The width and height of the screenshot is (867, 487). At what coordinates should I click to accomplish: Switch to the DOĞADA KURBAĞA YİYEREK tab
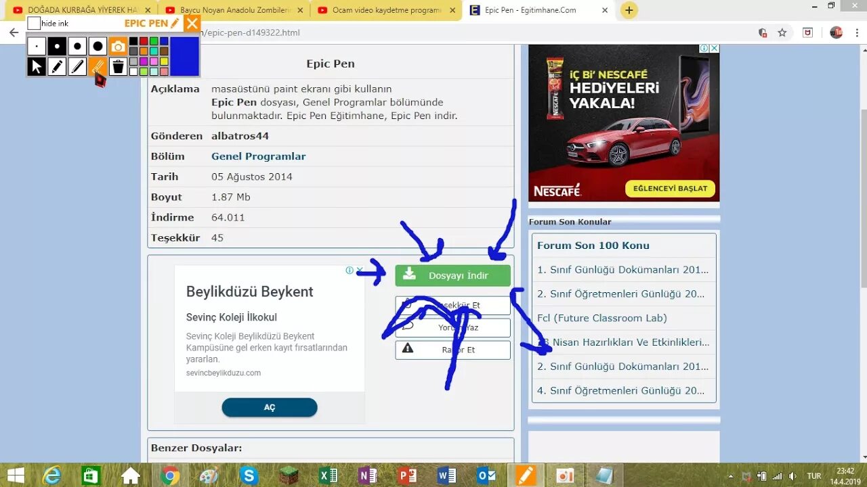pos(82,10)
